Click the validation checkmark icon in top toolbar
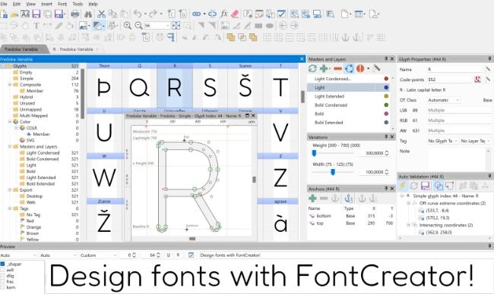Viewport: 494px width, 294px height. [x=281, y=14]
